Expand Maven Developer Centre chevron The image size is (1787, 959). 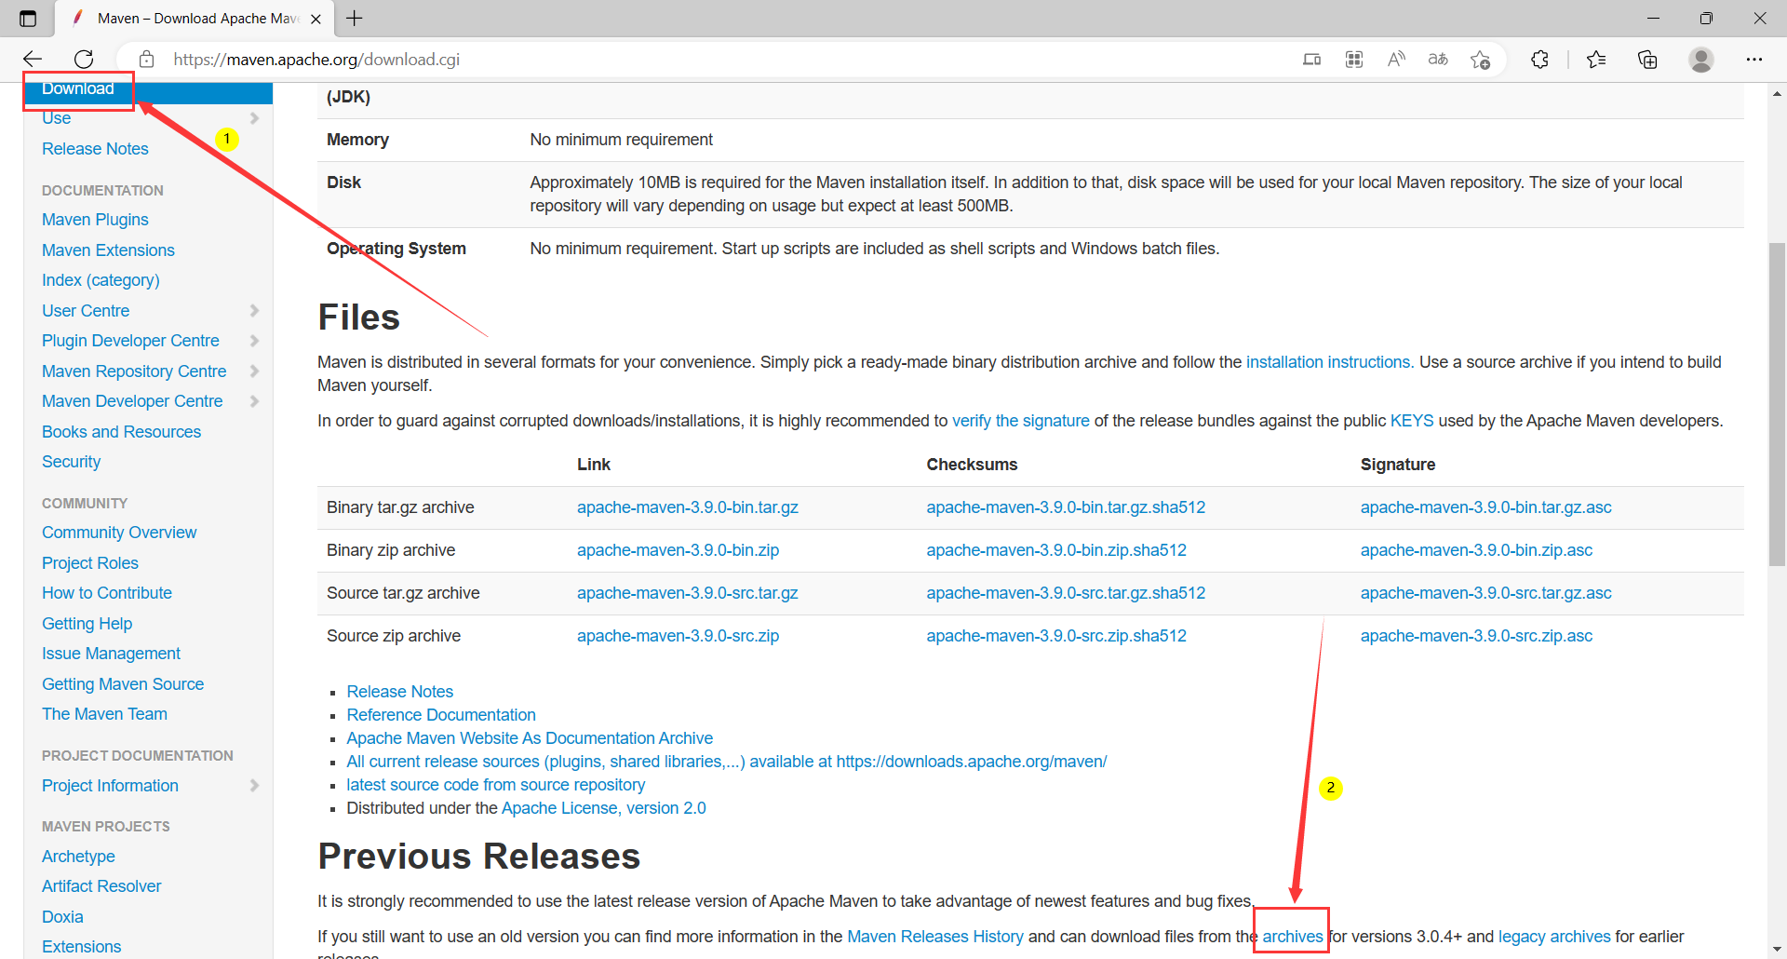pos(254,401)
